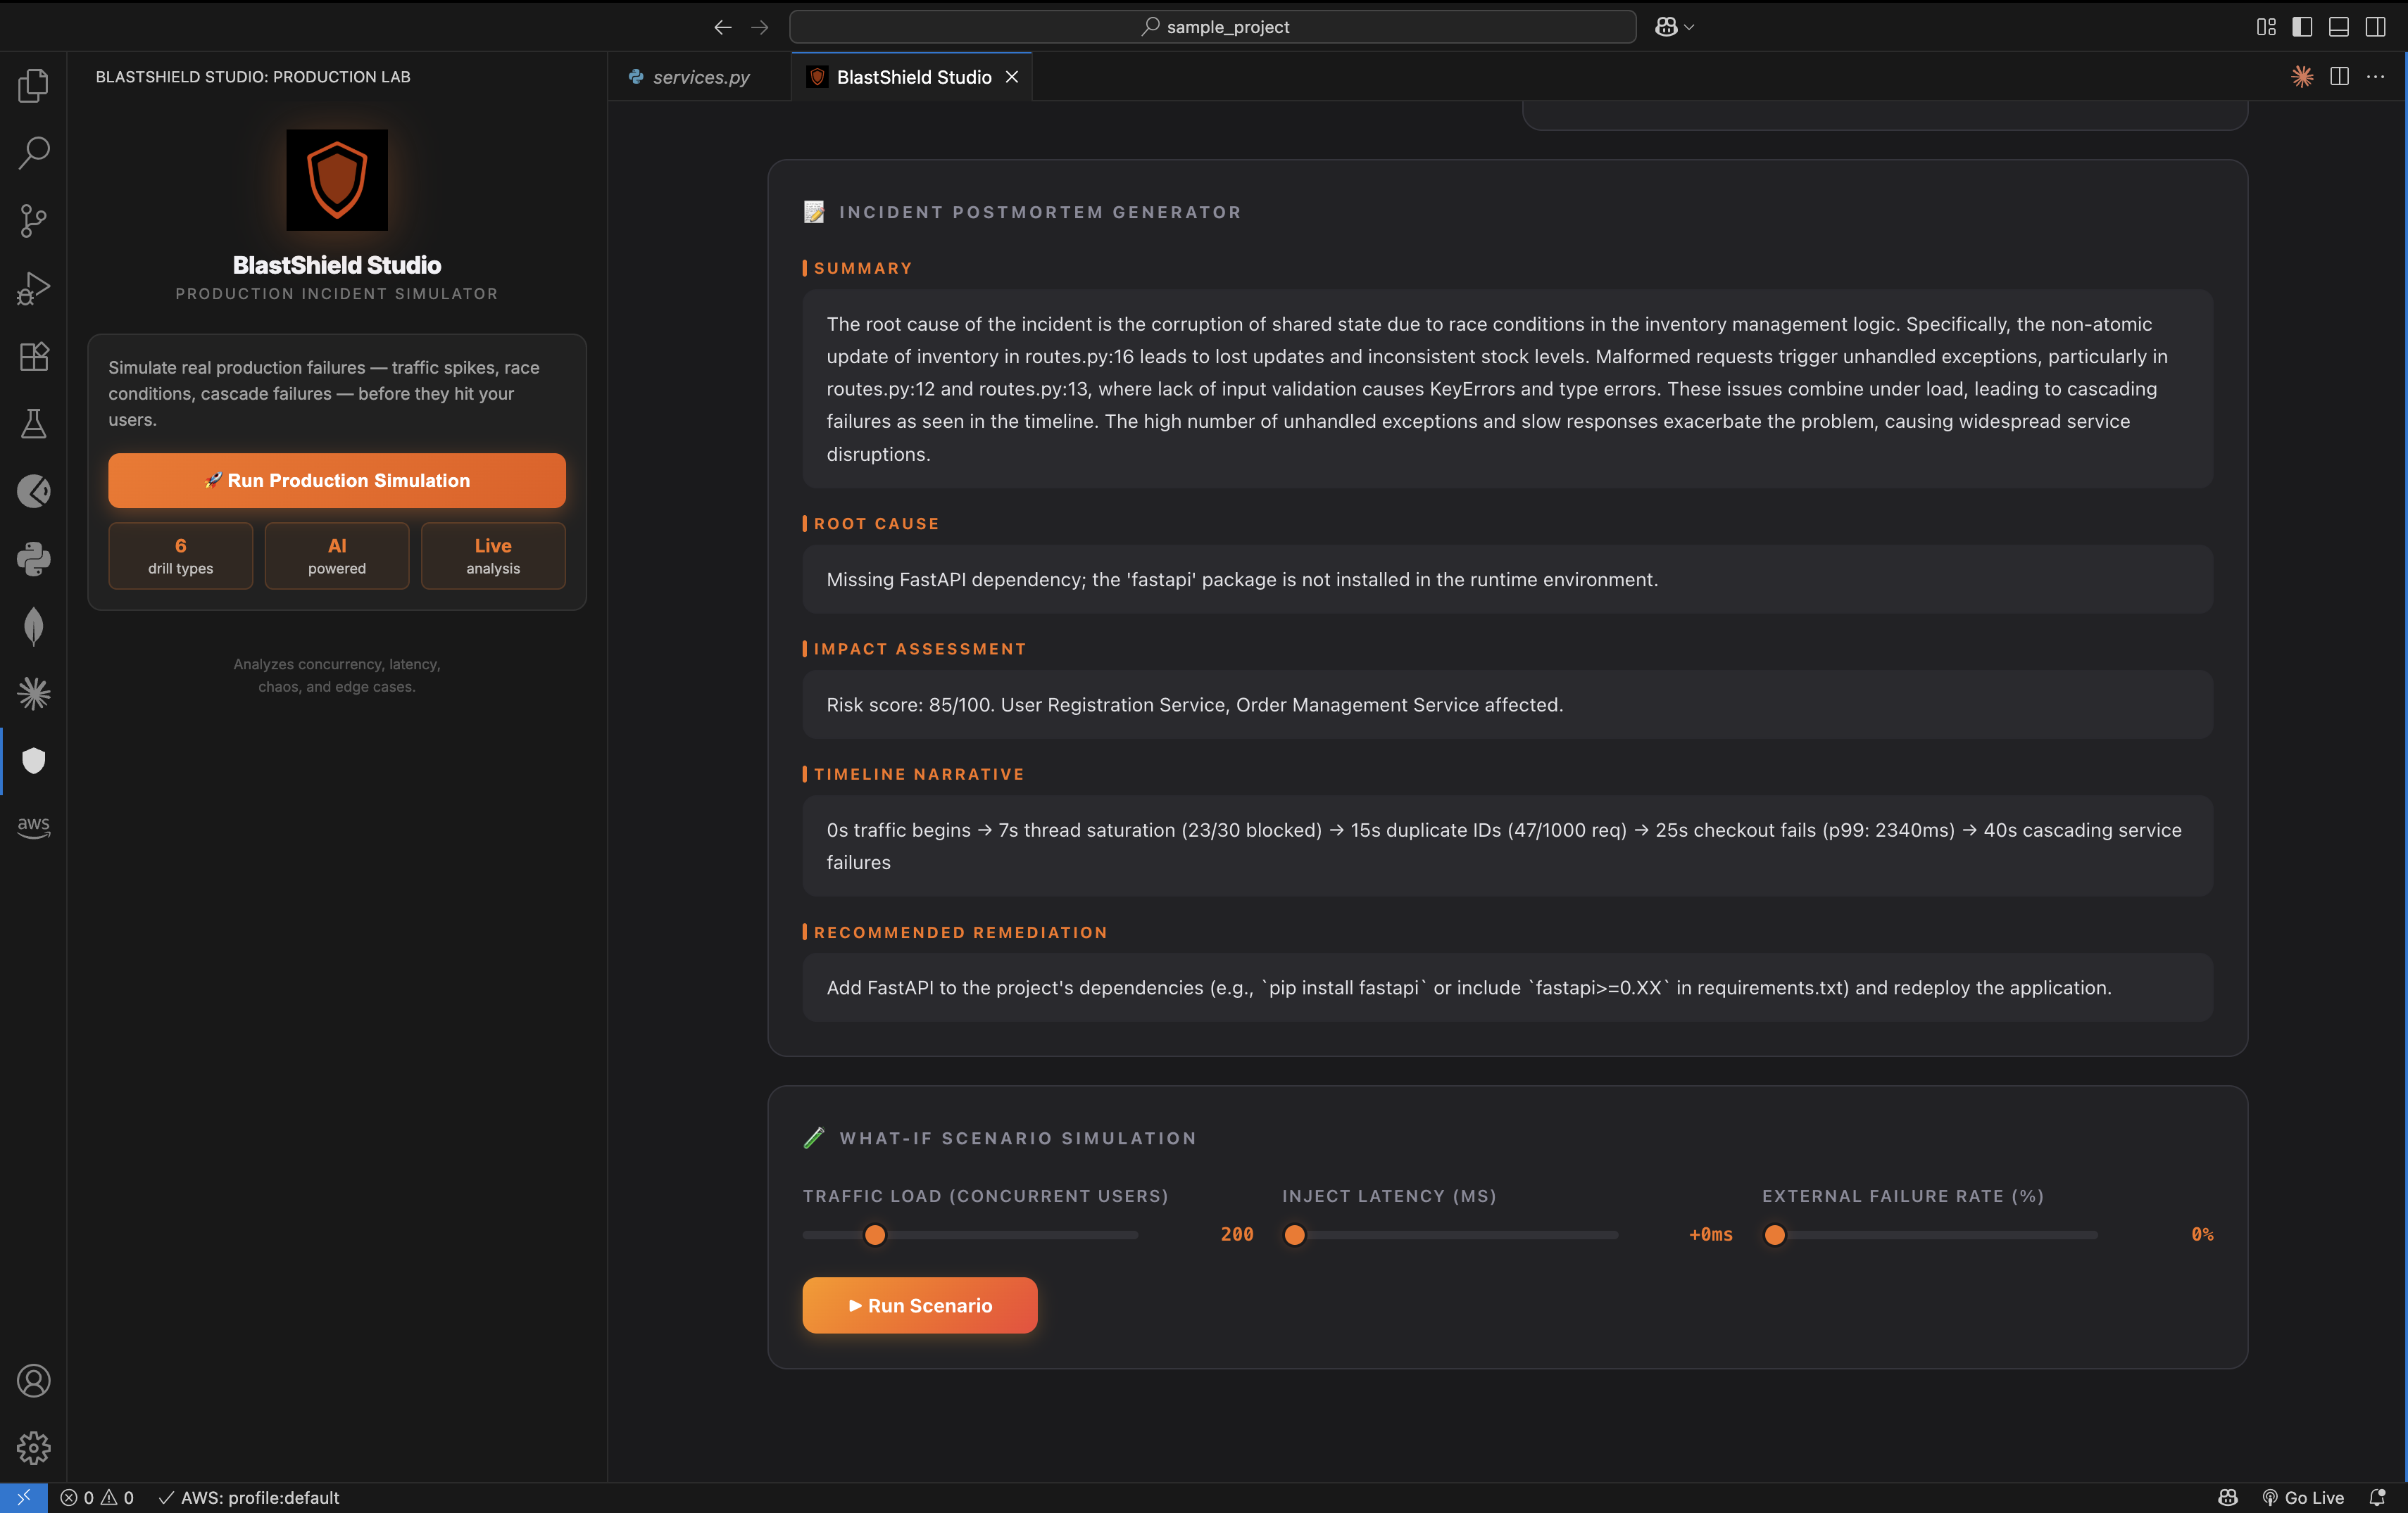Open the AWS toolkit panel
Screen dimensions: 2408x1513
(x=33, y=826)
